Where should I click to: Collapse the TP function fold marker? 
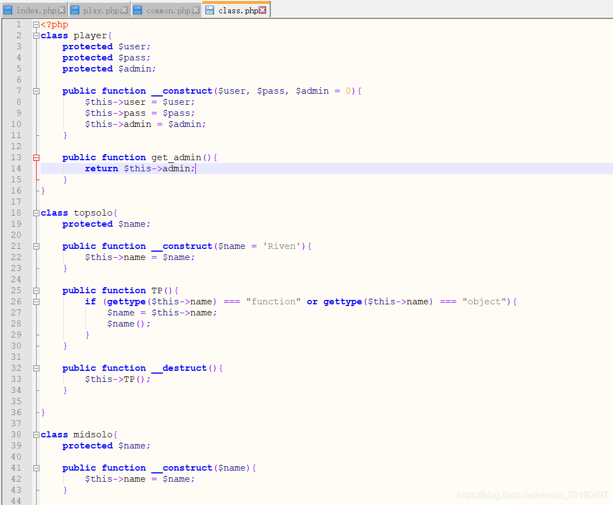pos(37,290)
